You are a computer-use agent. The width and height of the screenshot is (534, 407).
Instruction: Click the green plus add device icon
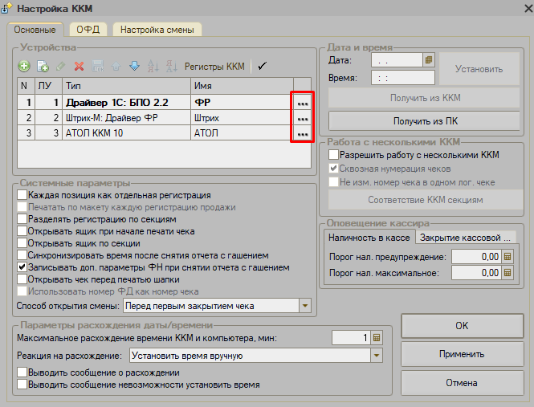pos(24,66)
